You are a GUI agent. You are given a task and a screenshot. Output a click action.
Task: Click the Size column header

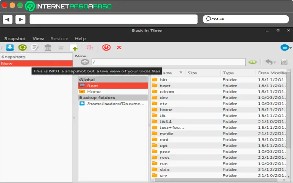(x=203, y=73)
